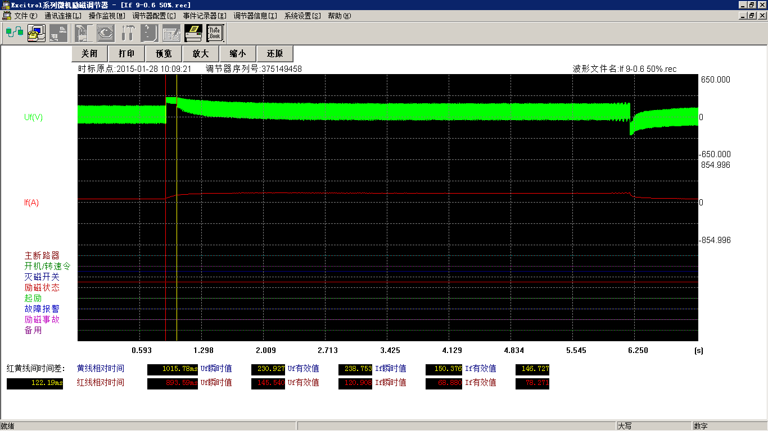
Task: Click the 主断路器 signal label
Action: click(x=42, y=255)
